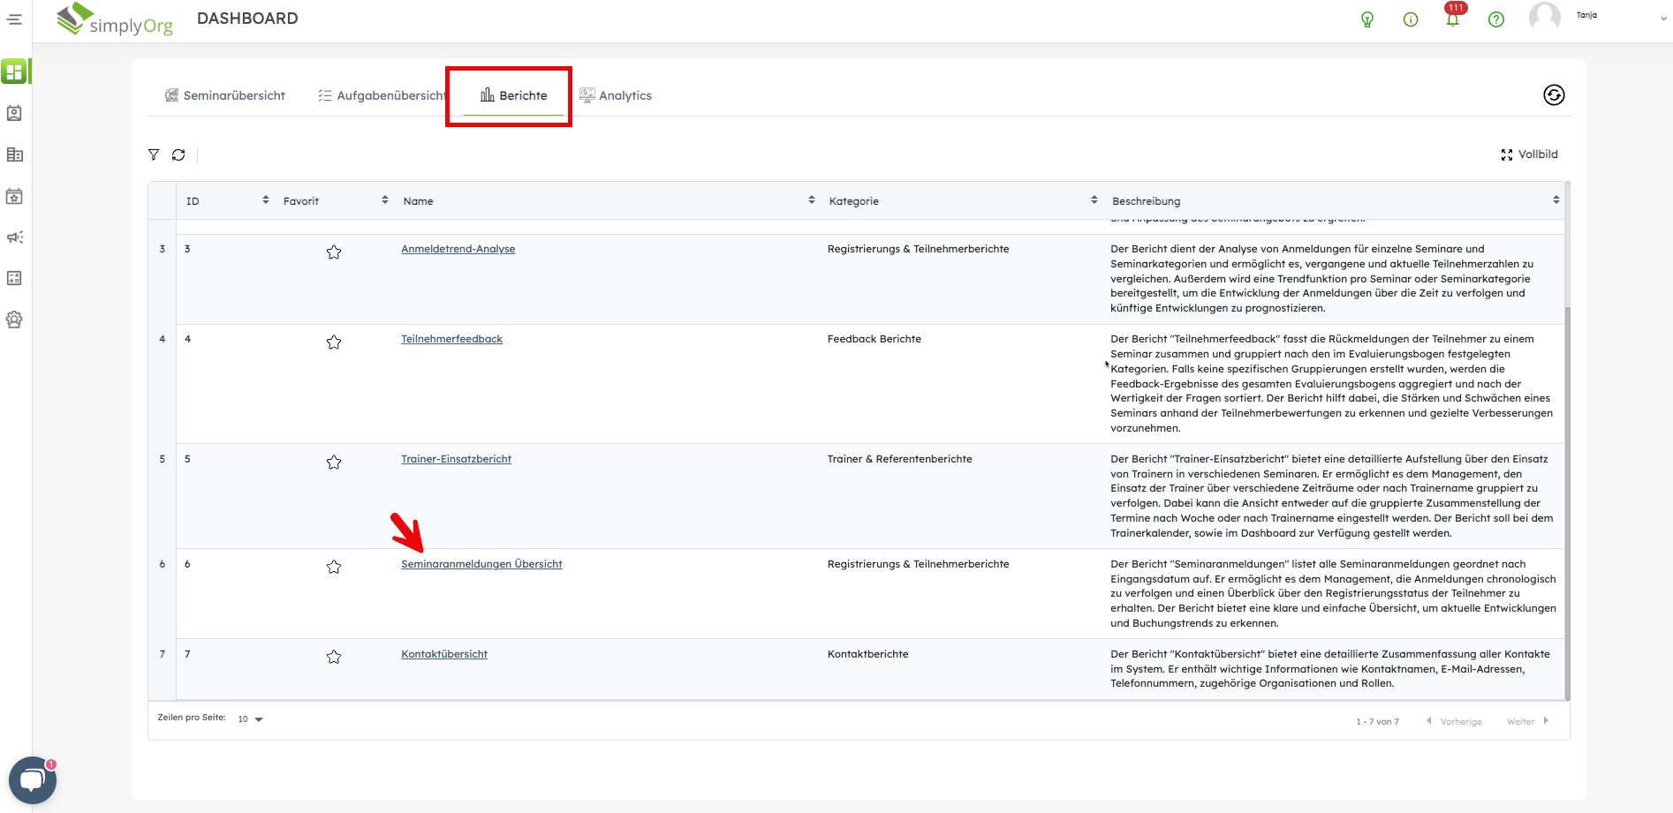Viewport: 1673px width, 813px height.
Task: Toggle favorite star for Teilnehmerfeedback
Action: pyautogui.click(x=334, y=343)
